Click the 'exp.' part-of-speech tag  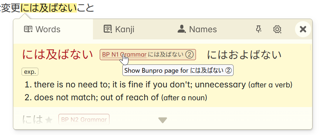[30, 72]
